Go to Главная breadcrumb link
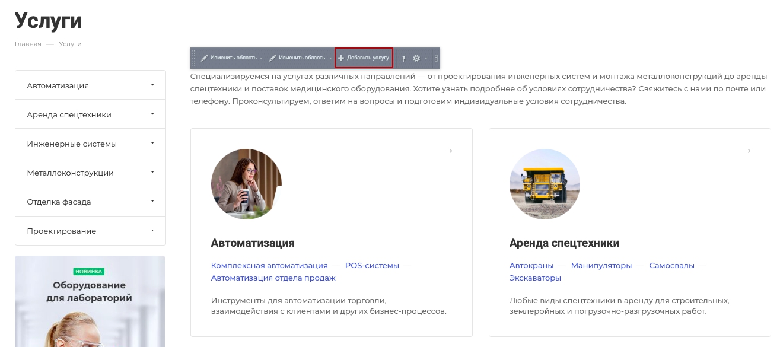This screenshot has height=347, width=780. pos(28,44)
